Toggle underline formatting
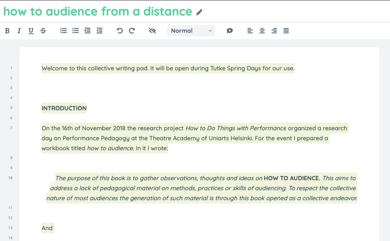 click(x=31, y=31)
